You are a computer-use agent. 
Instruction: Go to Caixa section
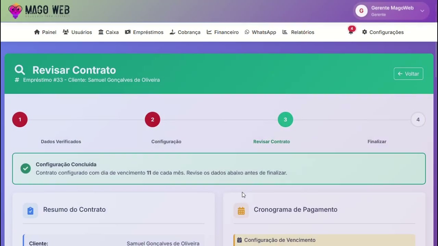click(108, 32)
